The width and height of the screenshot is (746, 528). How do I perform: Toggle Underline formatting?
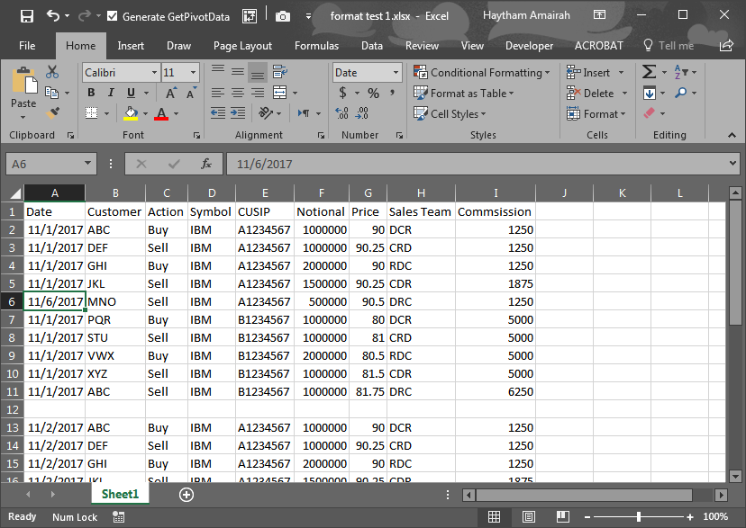coord(131,93)
